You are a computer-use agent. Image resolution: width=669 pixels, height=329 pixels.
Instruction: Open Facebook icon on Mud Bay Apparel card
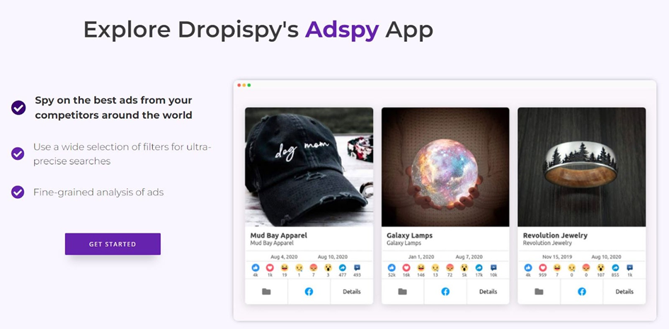pyautogui.click(x=309, y=292)
